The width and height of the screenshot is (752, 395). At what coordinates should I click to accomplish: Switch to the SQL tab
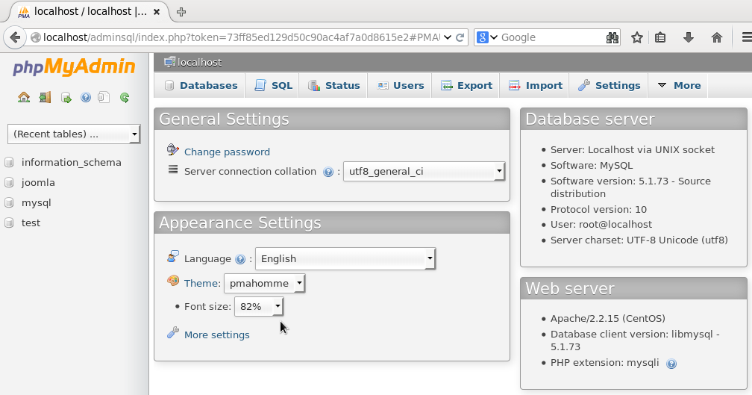click(272, 85)
